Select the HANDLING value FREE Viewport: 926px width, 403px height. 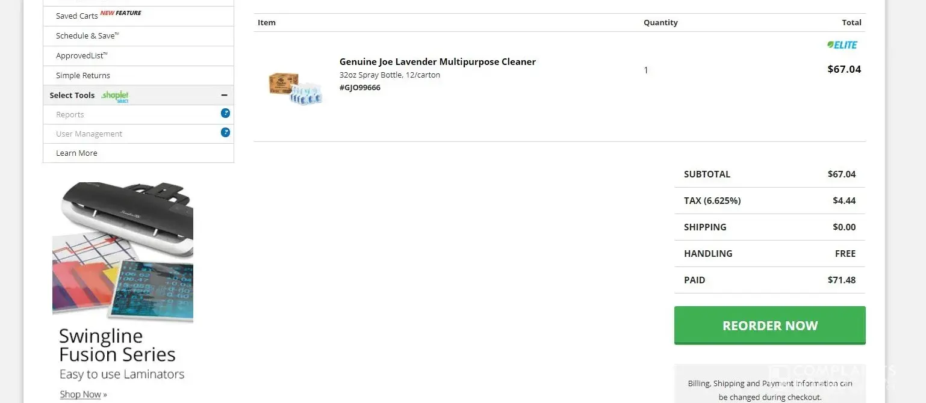click(x=845, y=253)
